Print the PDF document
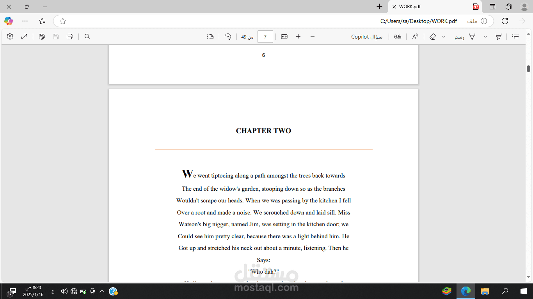533x299 pixels. [70, 37]
